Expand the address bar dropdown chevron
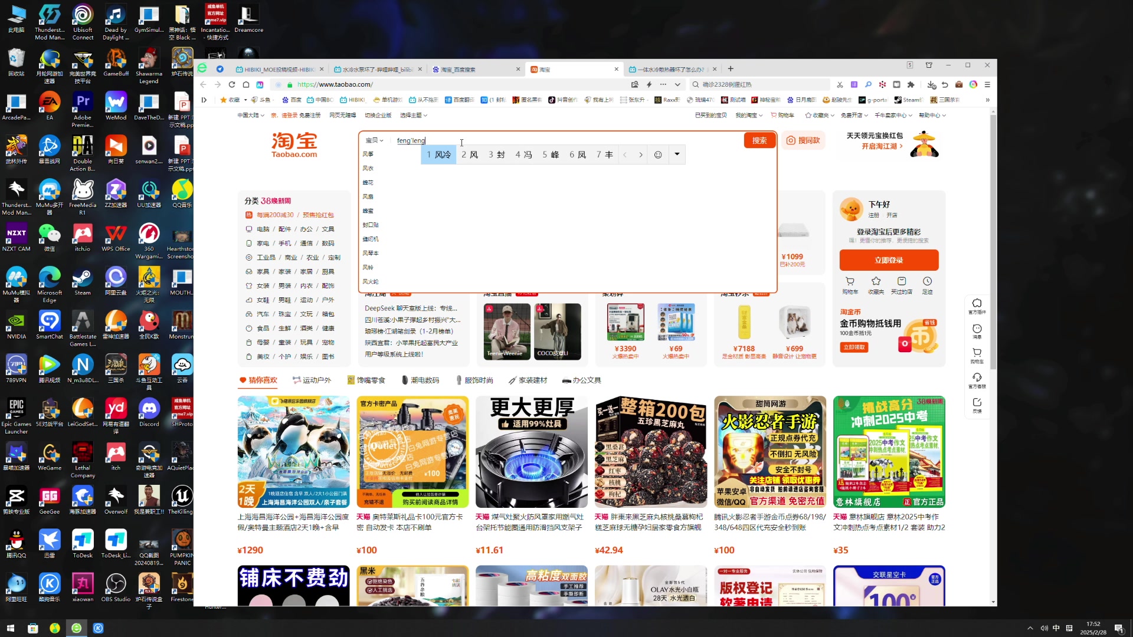This screenshot has height=637, width=1133. pos(677,84)
